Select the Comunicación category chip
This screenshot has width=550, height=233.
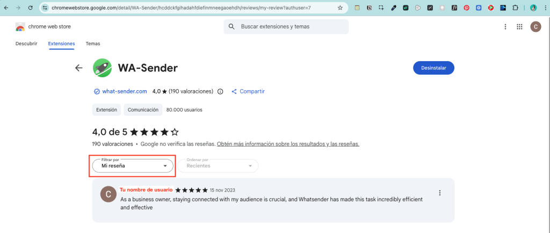pos(143,110)
